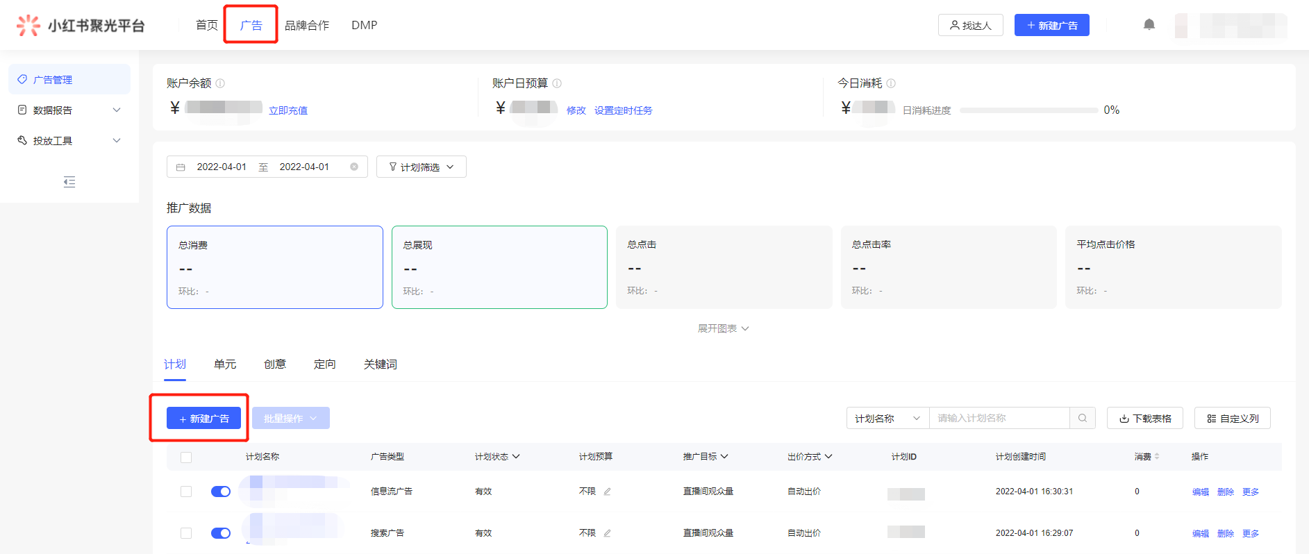Image resolution: width=1309 pixels, height=554 pixels.
Task: Select the 总展现 data card
Action: point(499,267)
